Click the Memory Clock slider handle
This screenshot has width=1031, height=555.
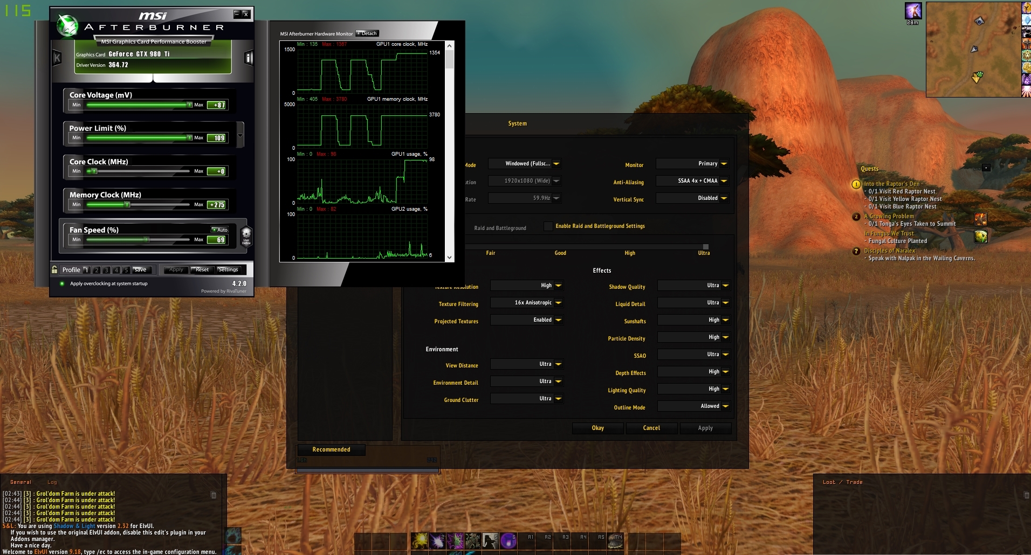127,205
